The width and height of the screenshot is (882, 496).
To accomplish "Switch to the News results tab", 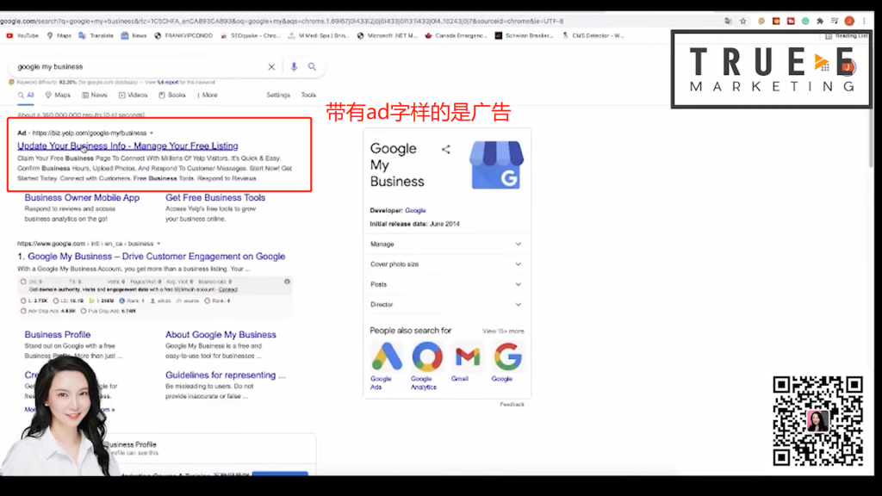I will (x=95, y=95).
